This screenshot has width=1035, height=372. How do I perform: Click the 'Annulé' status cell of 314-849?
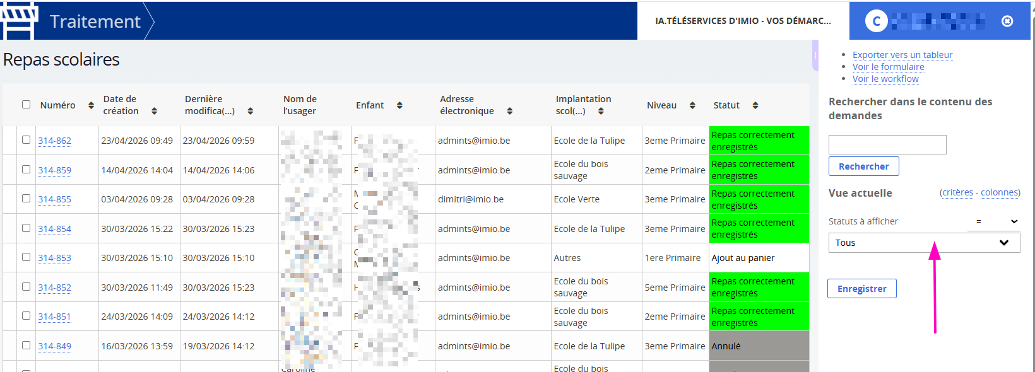(759, 346)
